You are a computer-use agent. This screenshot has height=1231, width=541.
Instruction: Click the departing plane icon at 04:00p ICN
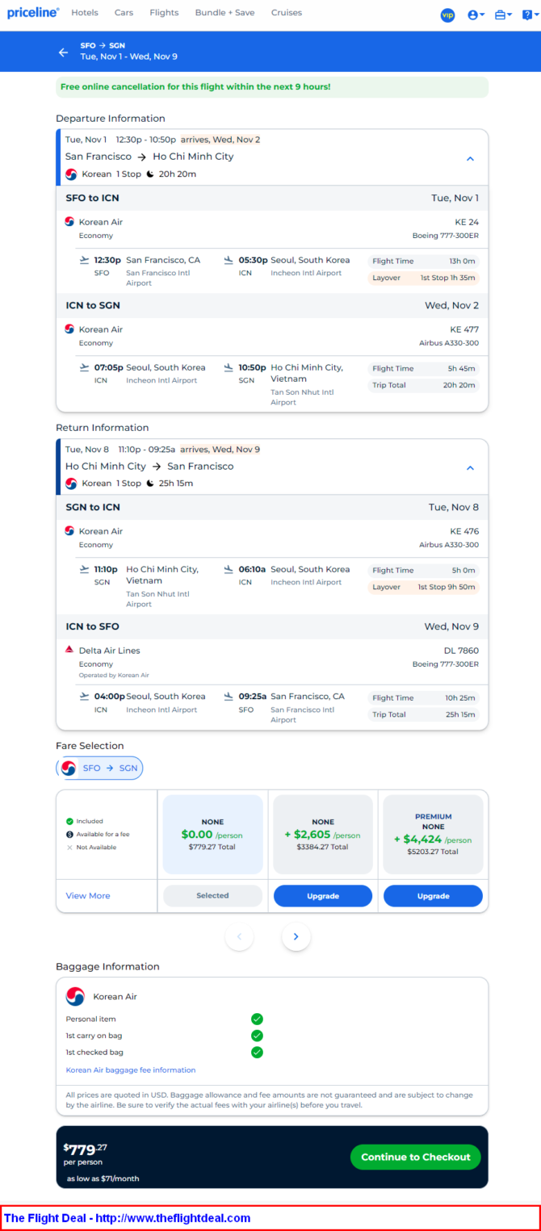[x=84, y=696]
